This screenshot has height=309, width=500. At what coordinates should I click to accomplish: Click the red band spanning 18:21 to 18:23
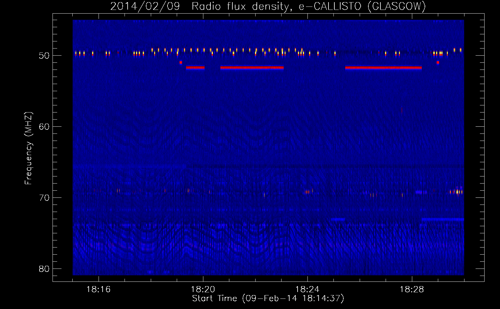[252, 68]
